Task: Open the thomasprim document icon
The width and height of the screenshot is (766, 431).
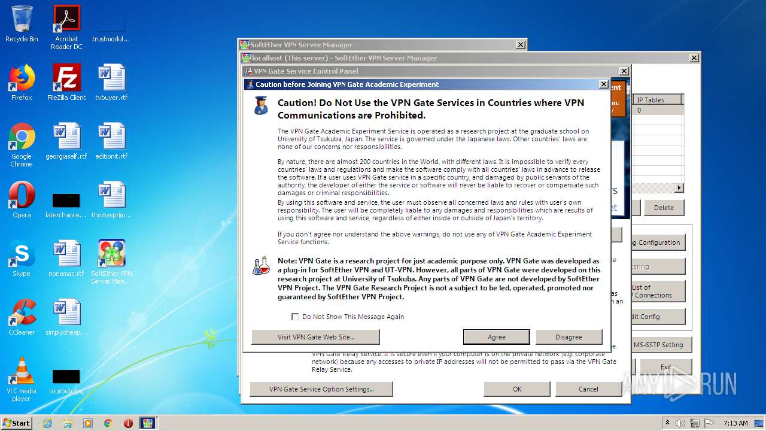Action: pyautogui.click(x=111, y=200)
